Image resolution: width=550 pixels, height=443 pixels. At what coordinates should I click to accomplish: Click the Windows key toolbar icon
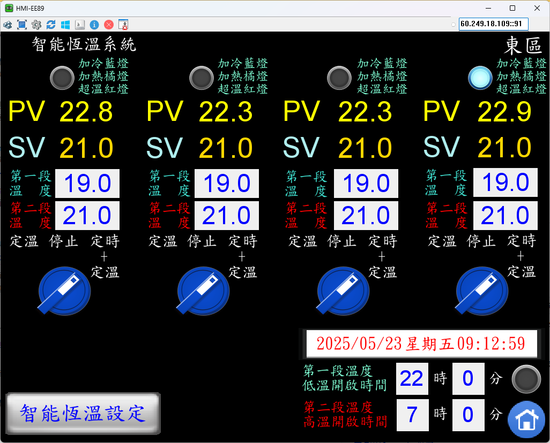(x=65, y=25)
